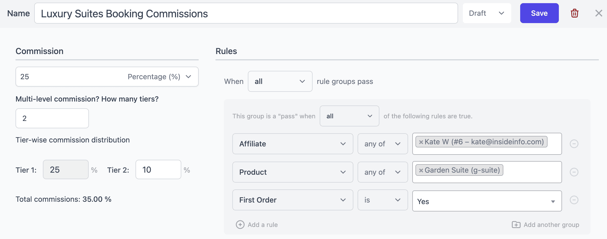607x239 pixels.
Task: Open the Percentage (%) commission type dropdown
Action: point(159,77)
